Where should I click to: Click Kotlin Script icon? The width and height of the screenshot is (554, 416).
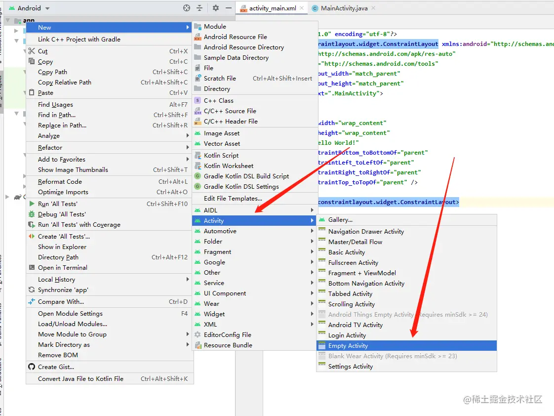[198, 155]
